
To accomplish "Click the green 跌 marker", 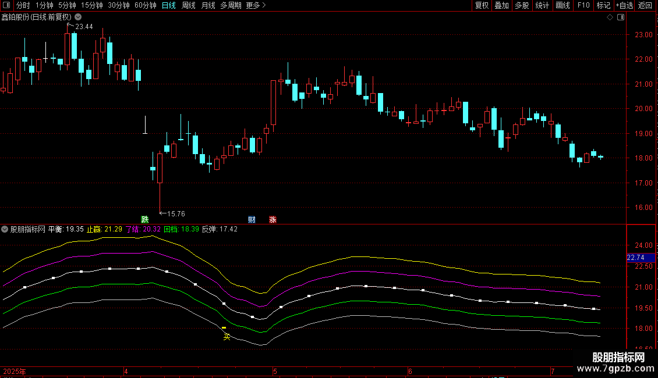I will [145, 219].
